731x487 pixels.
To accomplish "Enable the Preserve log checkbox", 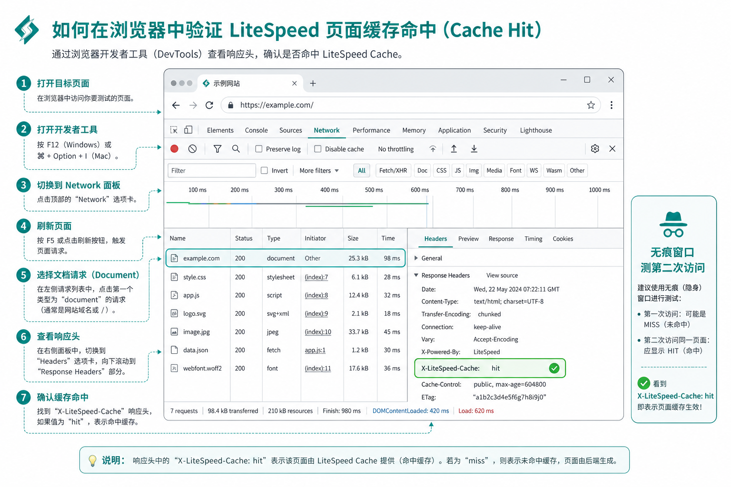I will (x=259, y=149).
